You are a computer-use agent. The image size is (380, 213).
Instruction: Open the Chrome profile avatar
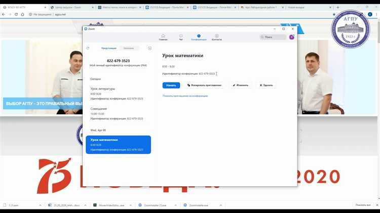coord(370,15)
